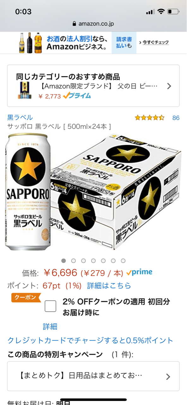Select the last image carousel dot
The width and height of the screenshot is (187, 405).
coord(123,261)
